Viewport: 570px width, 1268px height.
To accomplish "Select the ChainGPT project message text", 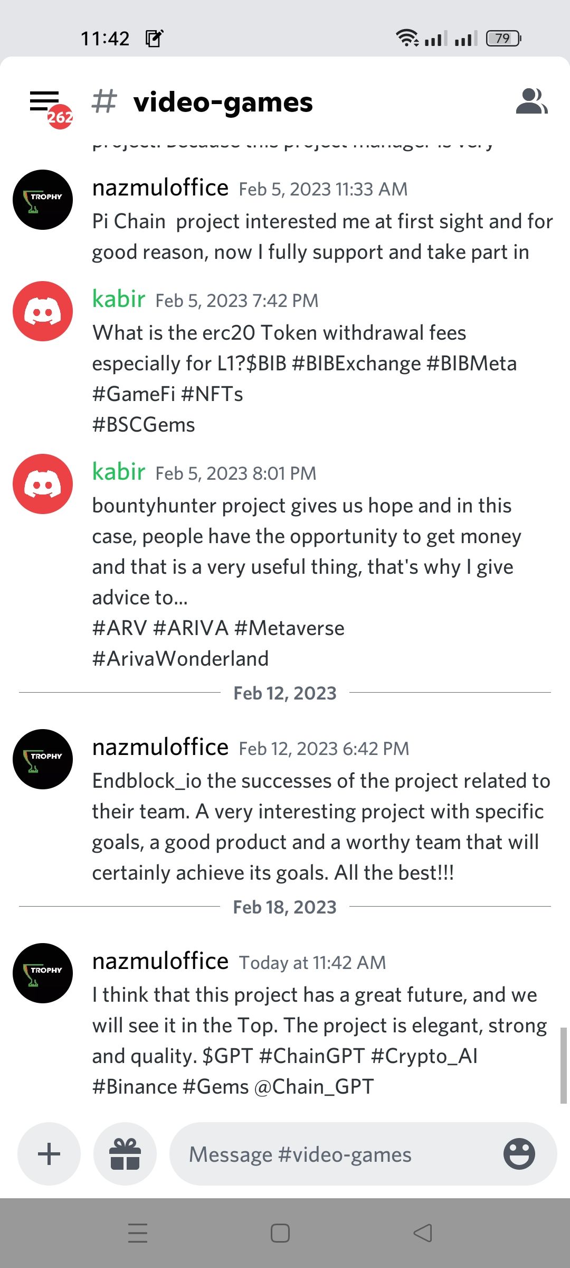I will tap(317, 1040).
